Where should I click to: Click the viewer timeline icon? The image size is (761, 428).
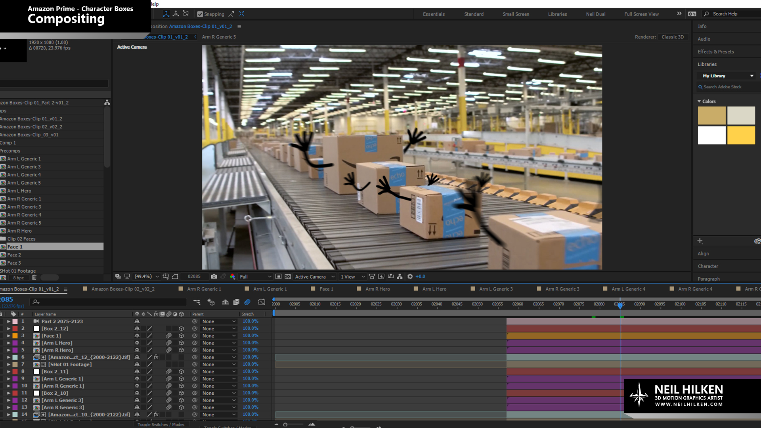coord(391,276)
